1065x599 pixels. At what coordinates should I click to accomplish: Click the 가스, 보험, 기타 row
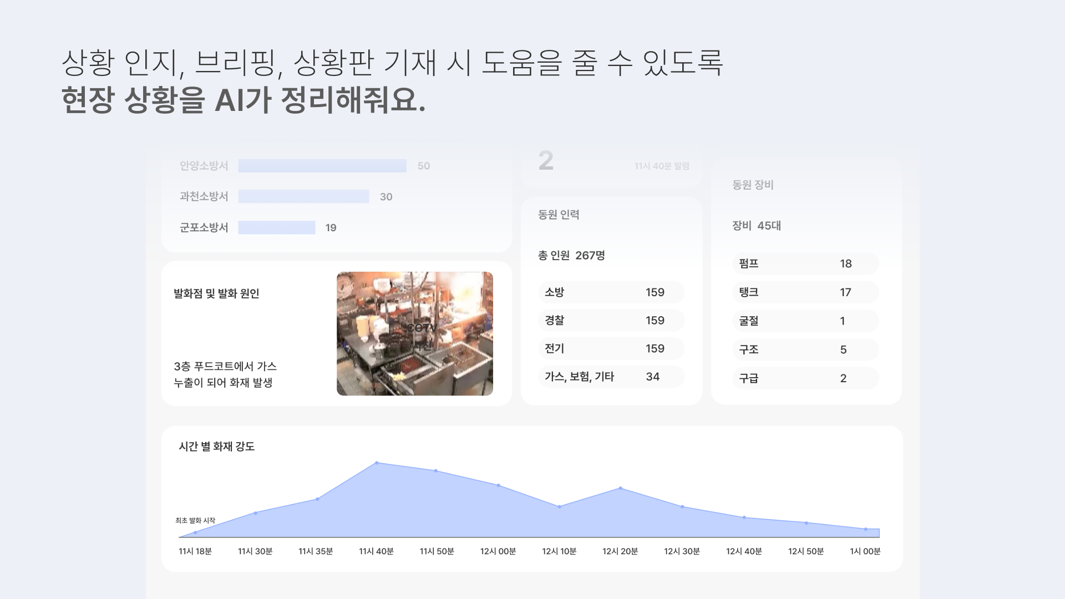click(611, 377)
